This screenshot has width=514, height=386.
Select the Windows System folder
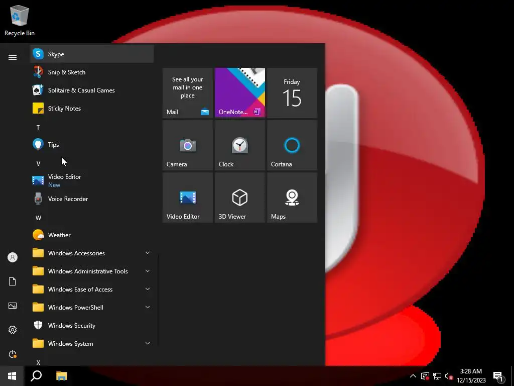point(92,343)
